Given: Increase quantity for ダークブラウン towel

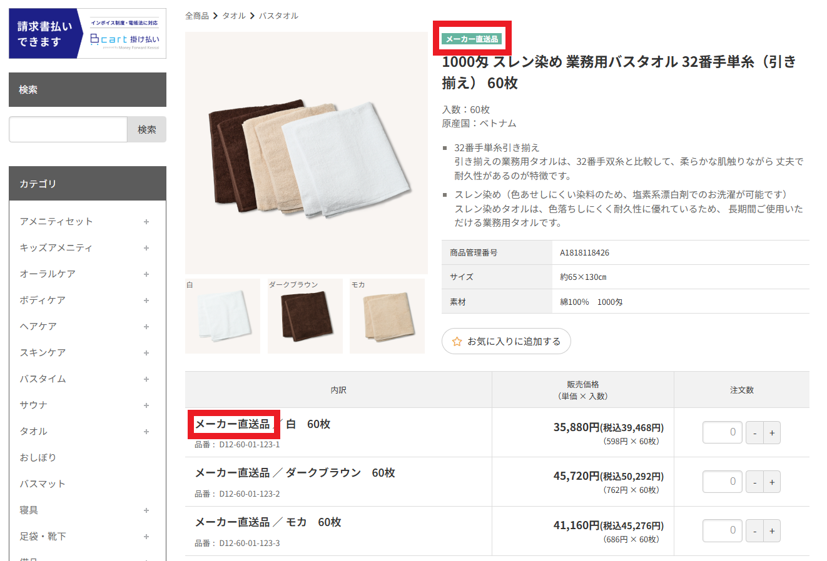Looking at the screenshot, I should tap(772, 482).
